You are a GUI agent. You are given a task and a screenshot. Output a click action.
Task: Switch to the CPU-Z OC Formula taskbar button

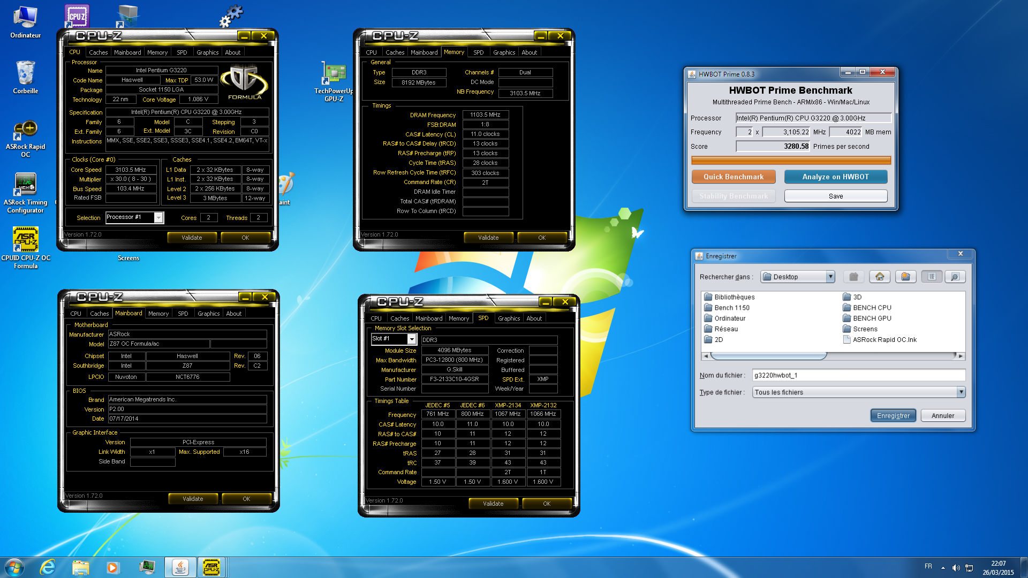click(x=211, y=567)
